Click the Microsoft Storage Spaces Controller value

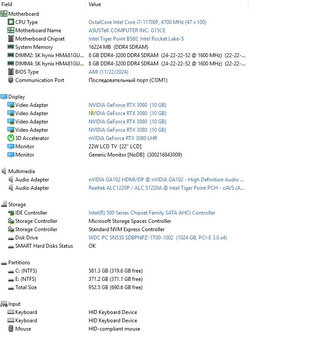(130, 221)
